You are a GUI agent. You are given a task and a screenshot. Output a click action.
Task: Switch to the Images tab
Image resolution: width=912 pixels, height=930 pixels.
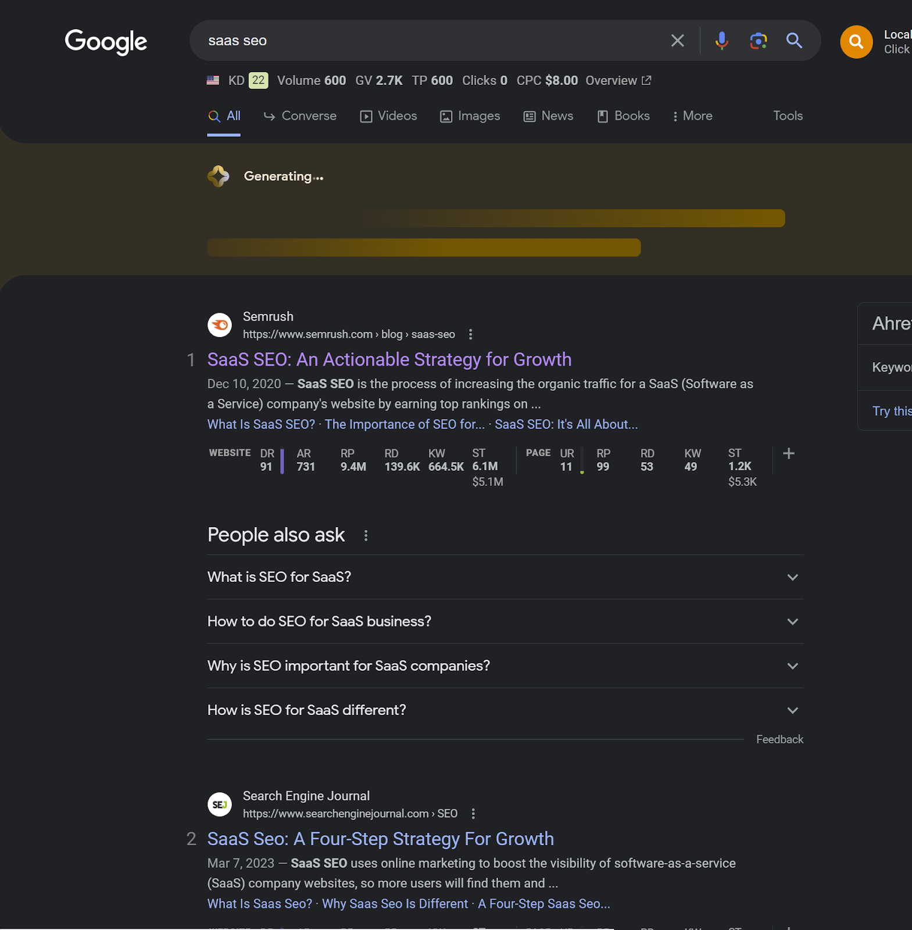point(470,116)
